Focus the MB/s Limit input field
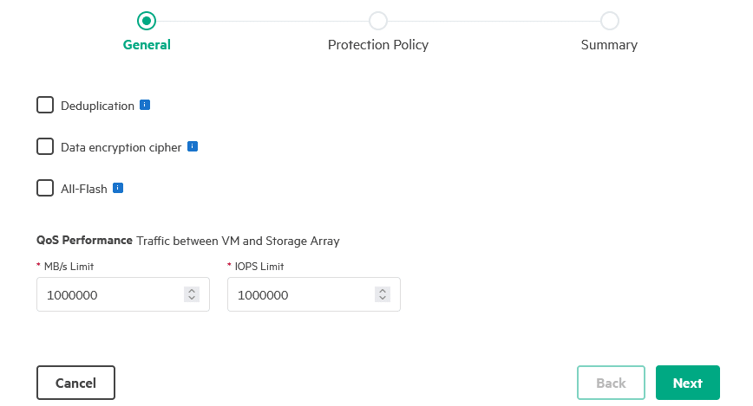 (123, 294)
